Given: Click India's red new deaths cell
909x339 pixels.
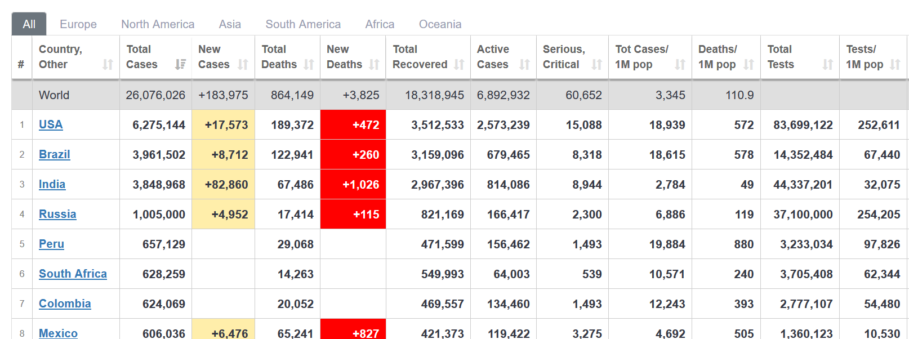Looking at the screenshot, I should pos(353,184).
